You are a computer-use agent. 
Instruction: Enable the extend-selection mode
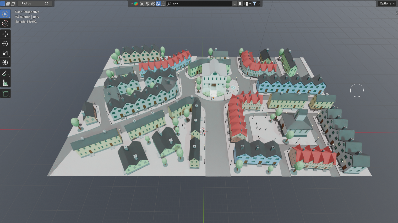pyautogui.click(x=8, y=3)
